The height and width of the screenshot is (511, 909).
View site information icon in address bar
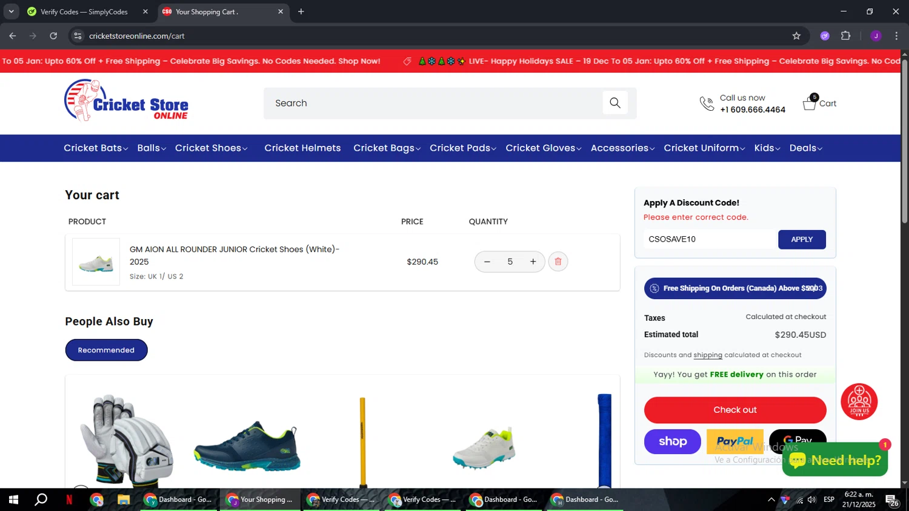78,36
